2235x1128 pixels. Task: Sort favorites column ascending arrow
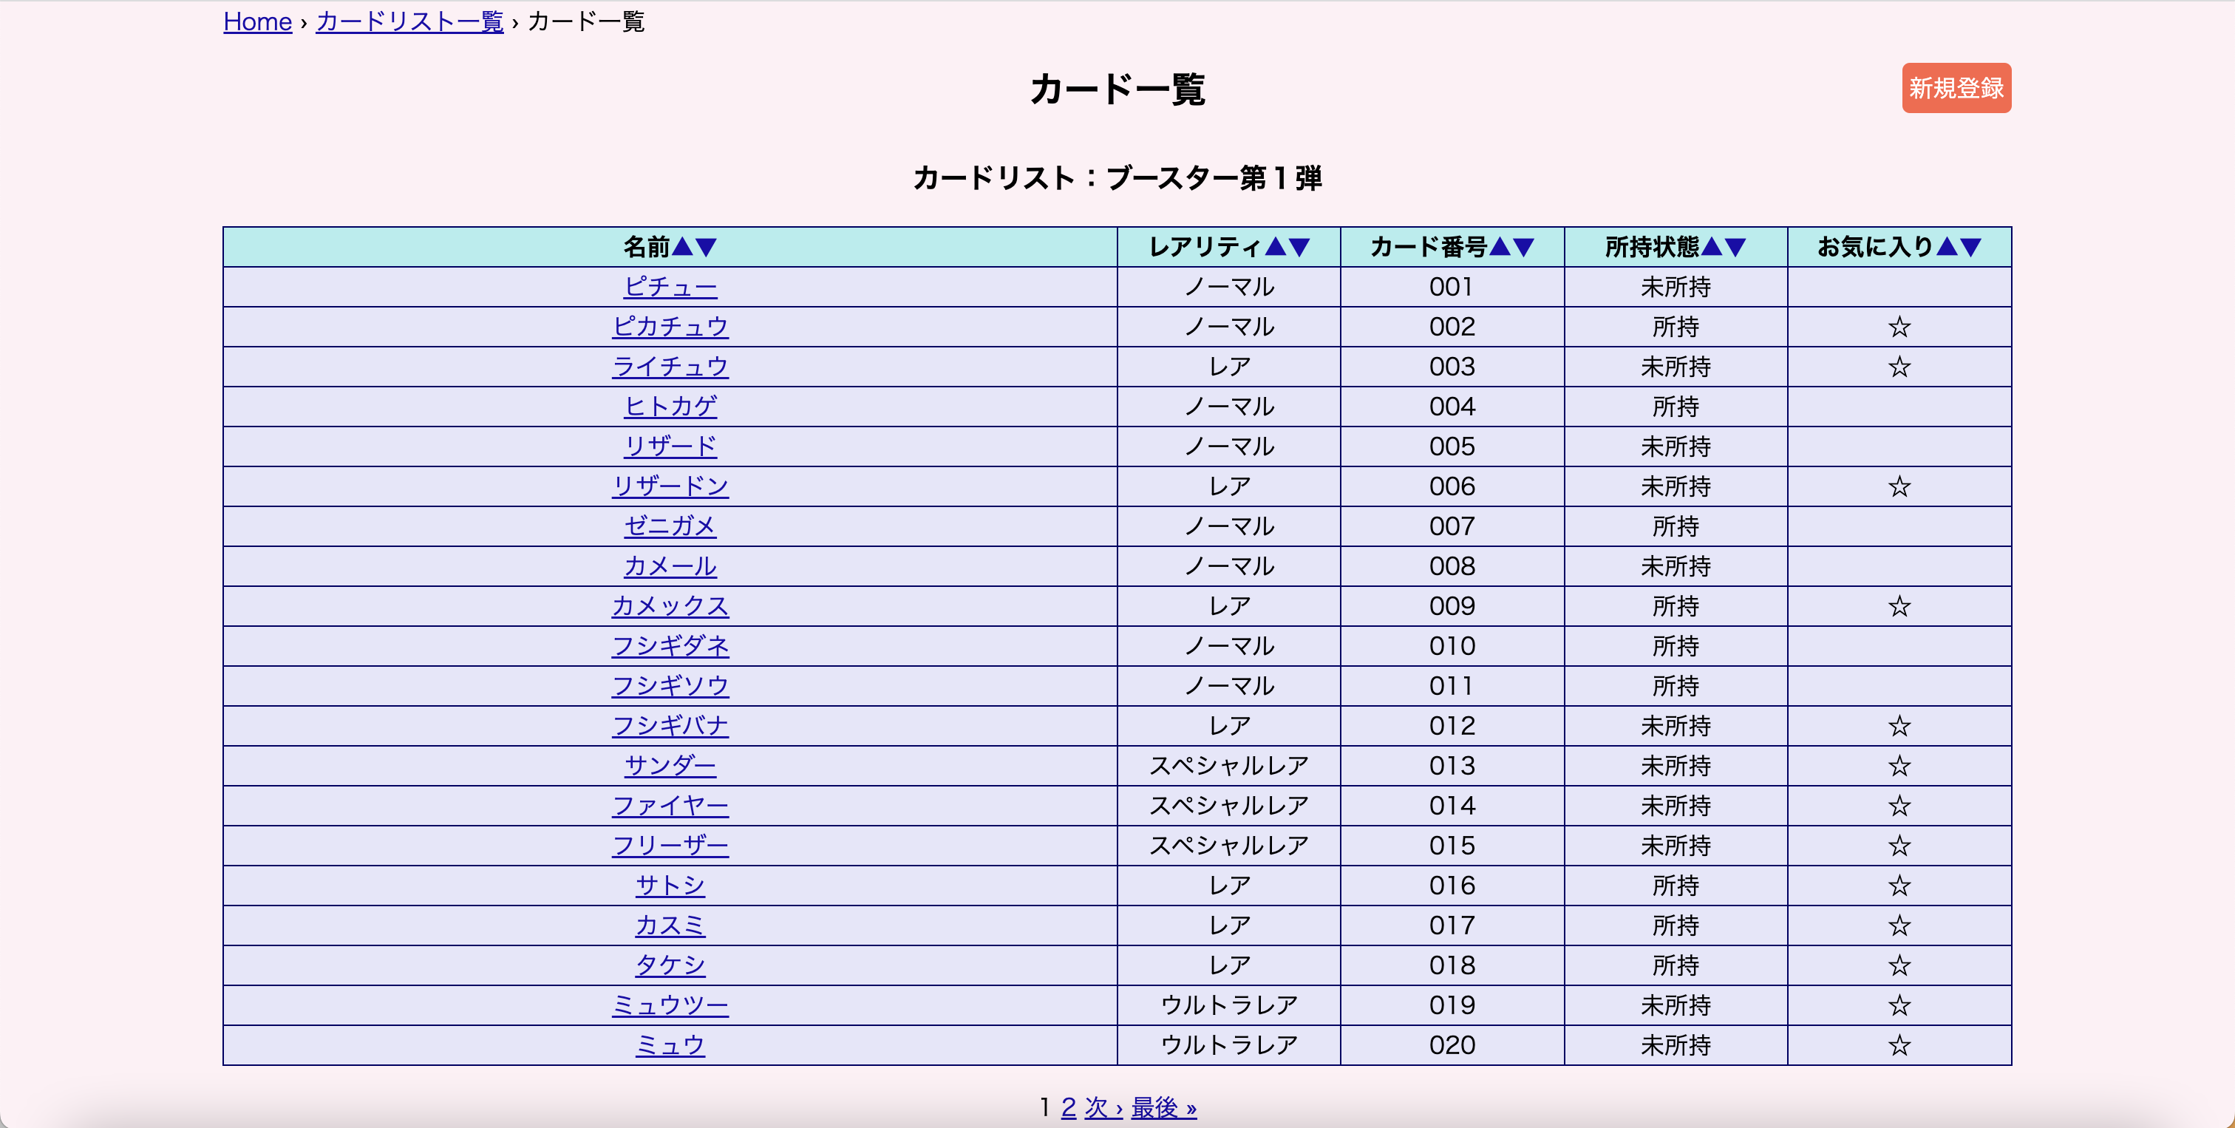(1947, 248)
